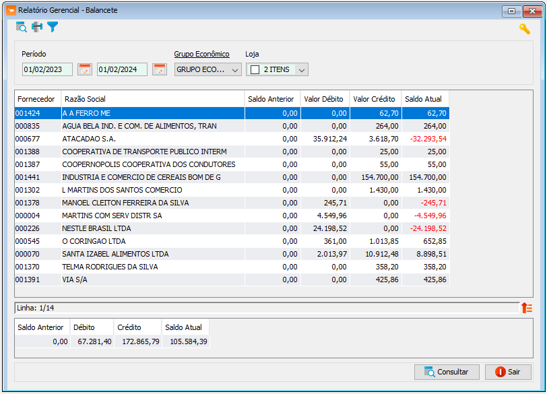Screen dimensions: 547x394
Task: Click the Grupo Econômico link label
Action: [201, 54]
